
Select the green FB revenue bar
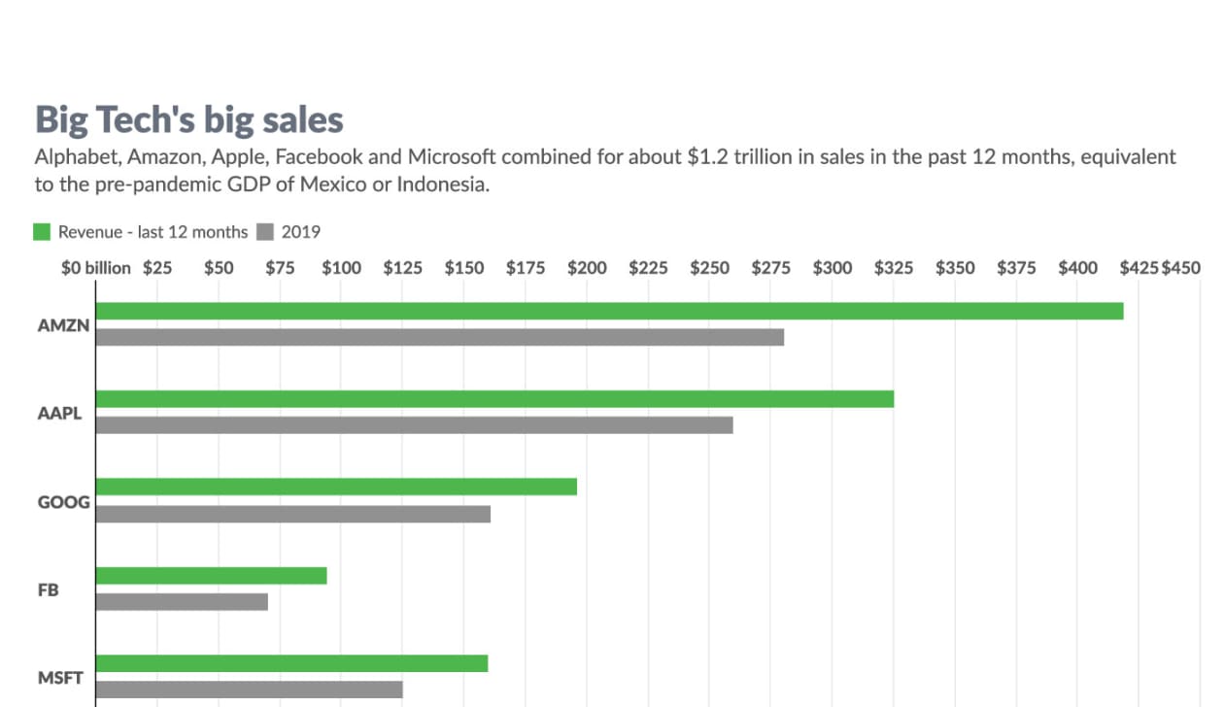tap(211, 575)
